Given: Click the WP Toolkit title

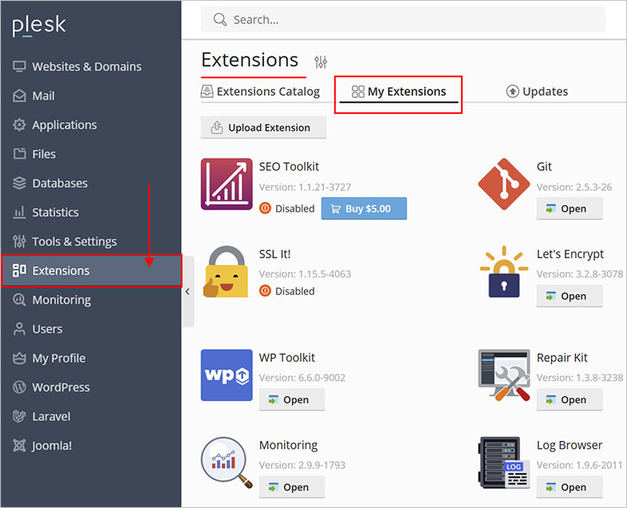Looking at the screenshot, I should pos(287,358).
